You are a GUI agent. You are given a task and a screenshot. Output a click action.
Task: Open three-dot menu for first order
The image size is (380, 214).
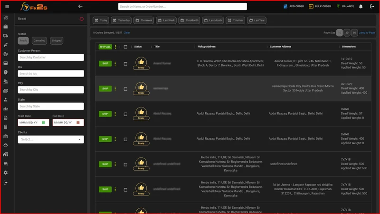coord(115,64)
